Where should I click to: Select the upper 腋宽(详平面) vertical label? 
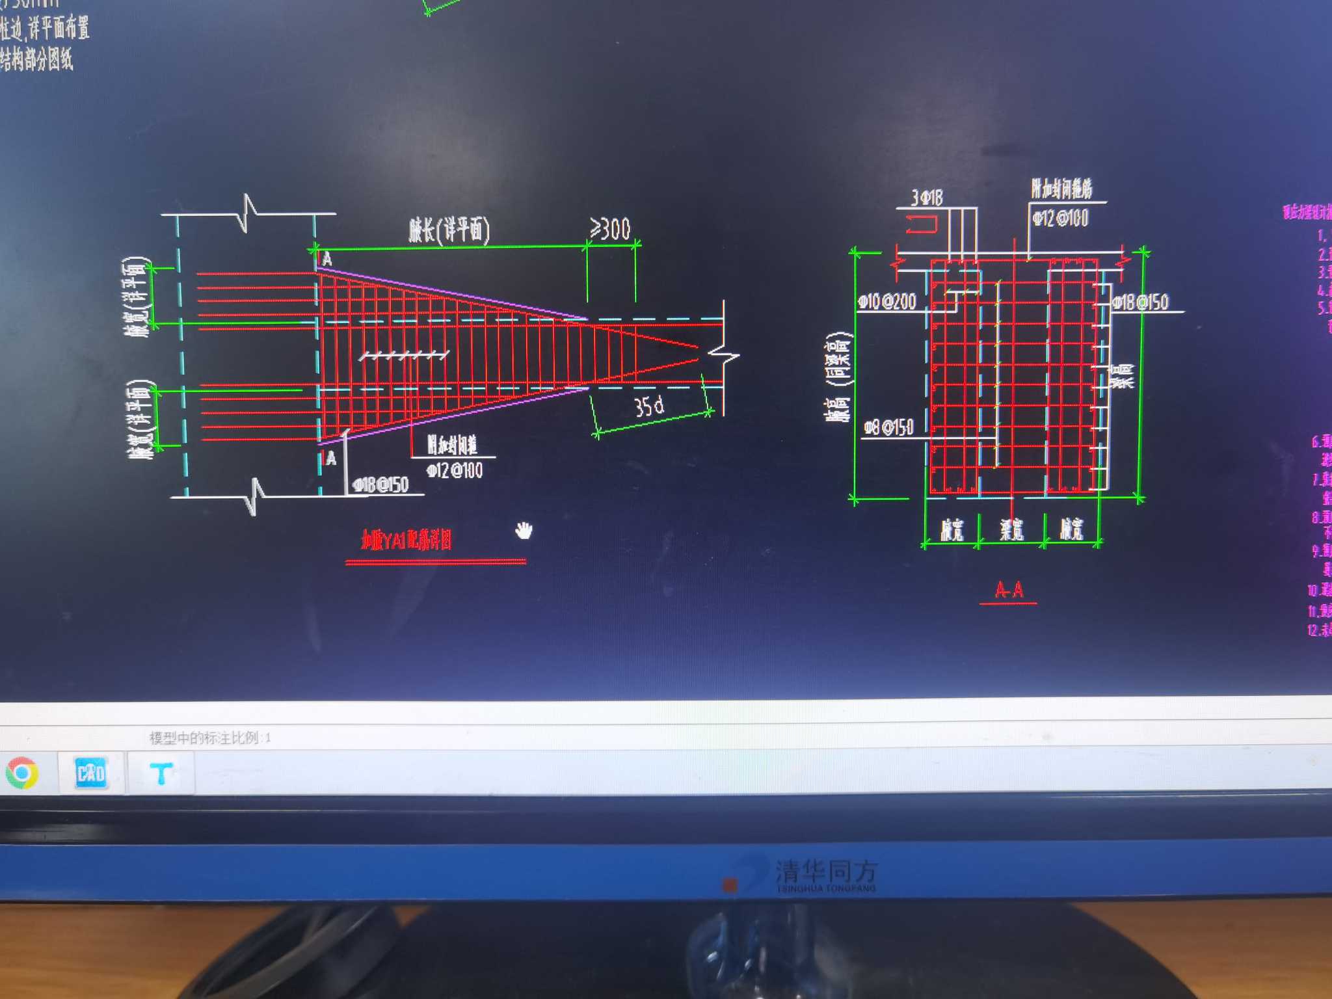137,297
